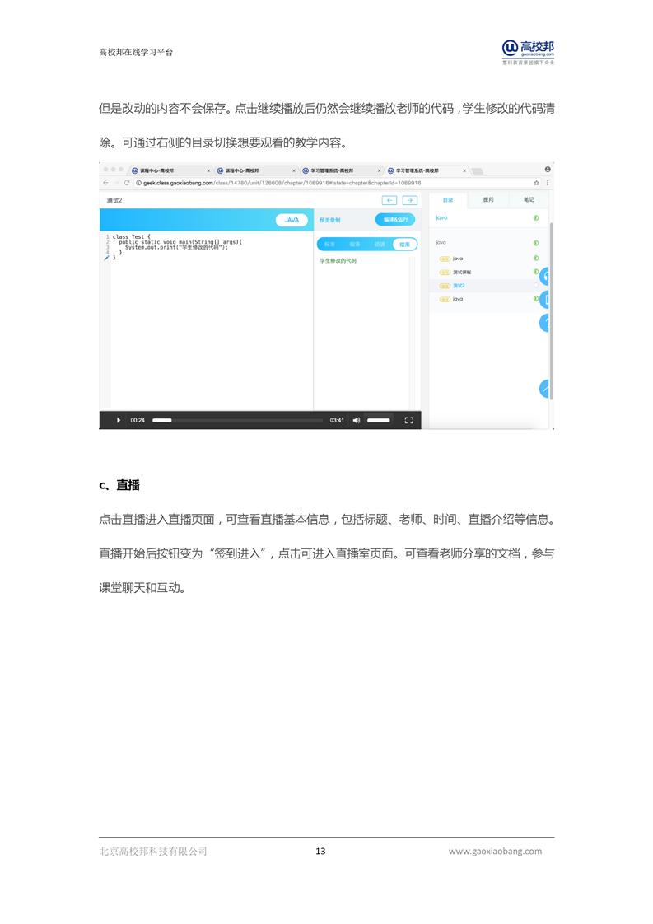The height and width of the screenshot is (924, 653).
Task: Click the 高校邦 logo in page header
Action: click(x=528, y=52)
